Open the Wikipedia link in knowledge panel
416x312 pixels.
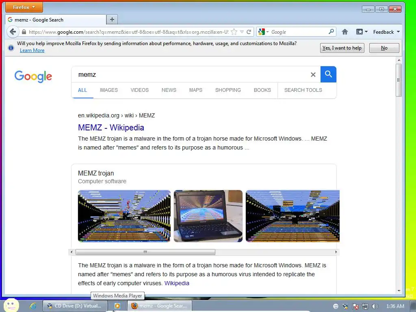click(177, 283)
